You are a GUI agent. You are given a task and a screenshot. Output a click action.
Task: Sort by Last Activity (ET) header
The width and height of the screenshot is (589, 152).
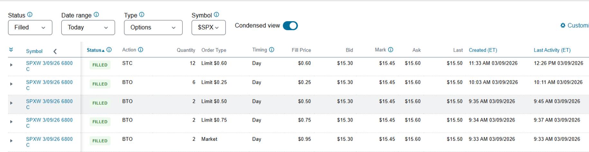(552, 50)
